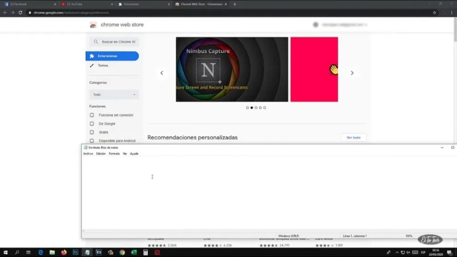This screenshot has width=457, height=257.
Task: Open the Notepad Ver menu
Action: [125, 153]
